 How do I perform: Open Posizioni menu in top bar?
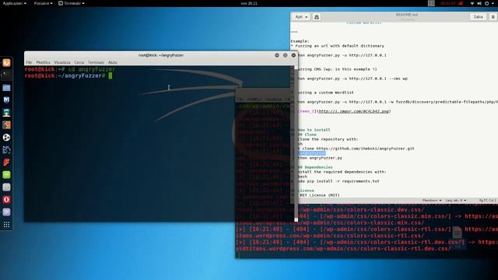[44, 3]
